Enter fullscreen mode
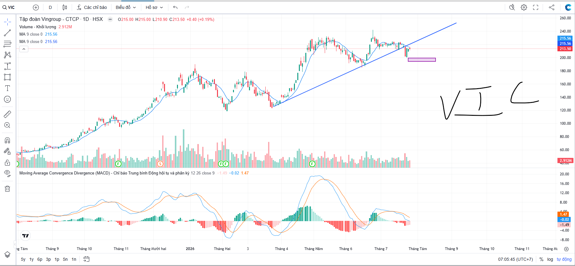 (x=536, y=7)
